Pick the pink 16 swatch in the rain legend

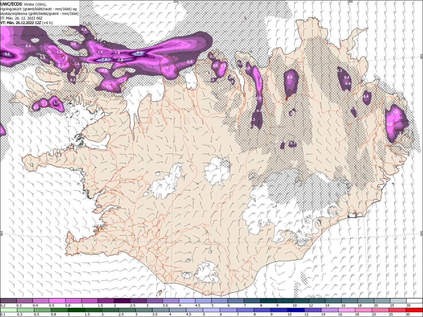347,310
